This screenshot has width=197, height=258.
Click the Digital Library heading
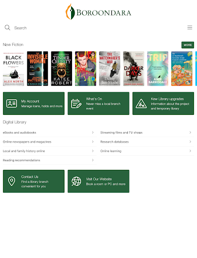[x=15, y=122]
